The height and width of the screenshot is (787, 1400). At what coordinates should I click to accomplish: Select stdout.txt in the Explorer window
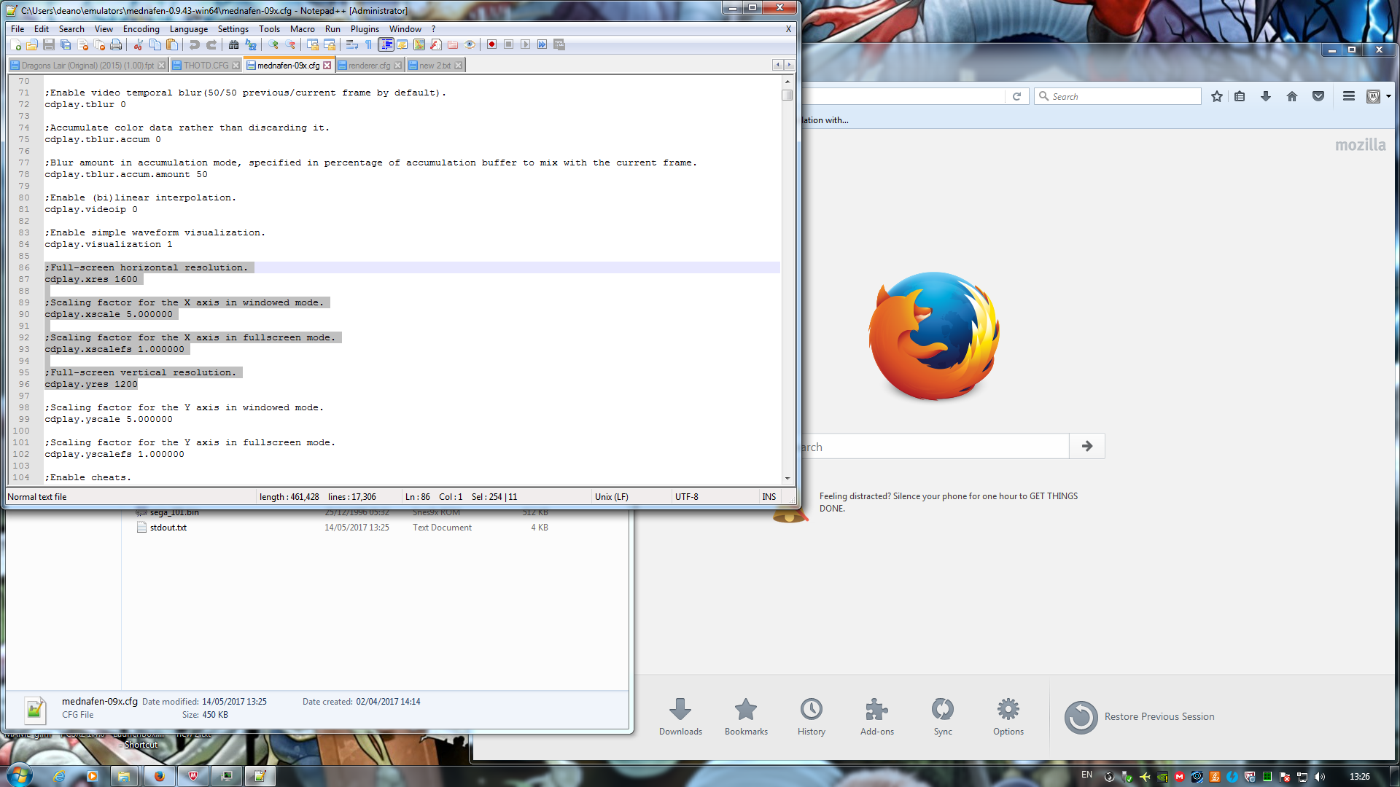pyautogui.click(x=168, y=528)
